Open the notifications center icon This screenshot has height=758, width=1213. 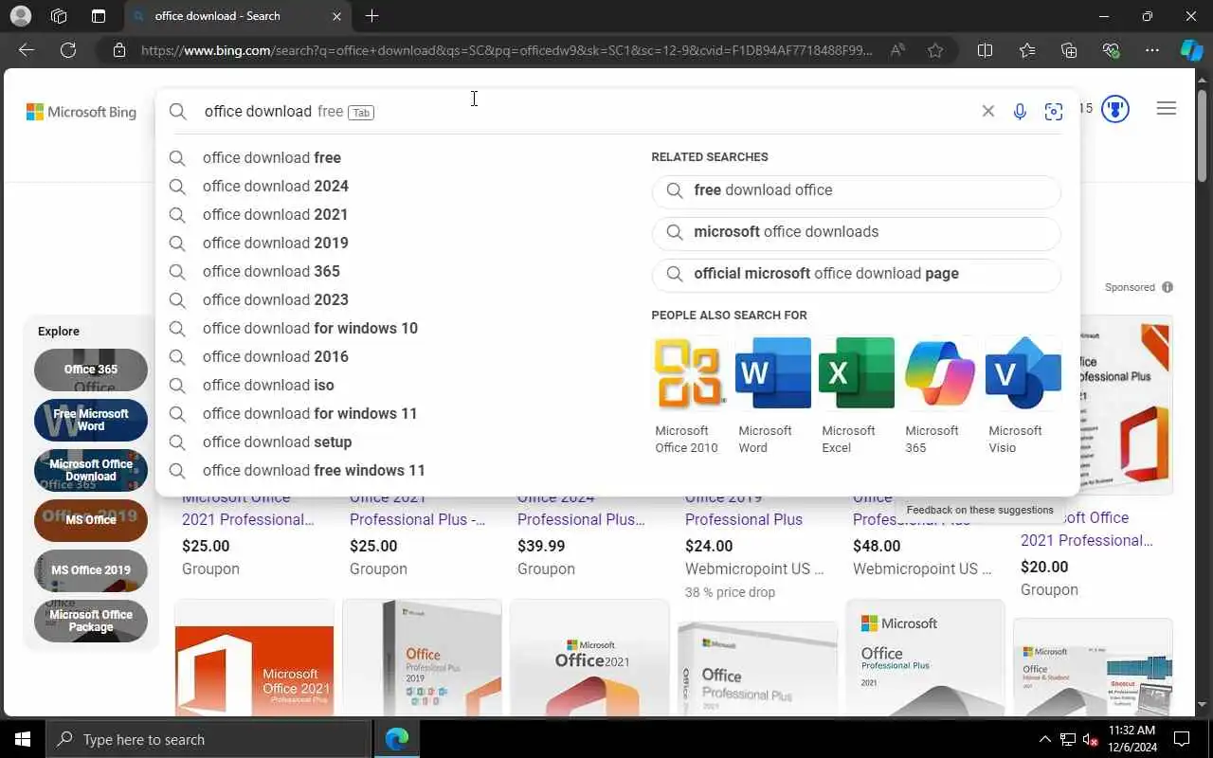pyautogui.click(x=1182, y=739)
